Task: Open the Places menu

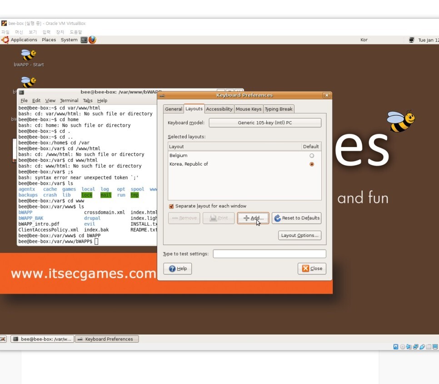Action: 49,39
